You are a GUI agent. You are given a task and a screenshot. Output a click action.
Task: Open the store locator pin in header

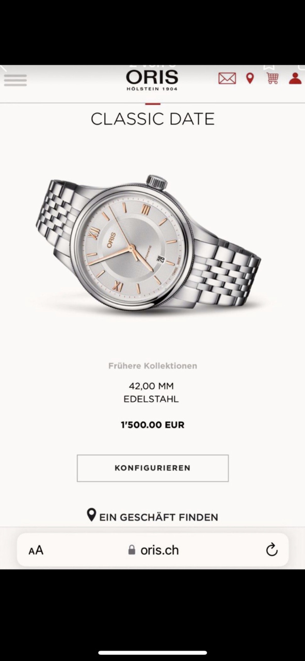pos(250,78)
